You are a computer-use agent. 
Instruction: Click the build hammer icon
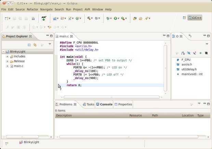(x=89, y=18)
